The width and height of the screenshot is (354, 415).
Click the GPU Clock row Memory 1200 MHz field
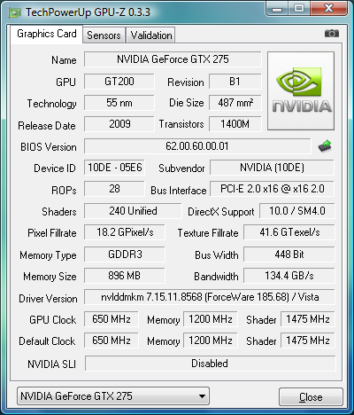point(211,319)
